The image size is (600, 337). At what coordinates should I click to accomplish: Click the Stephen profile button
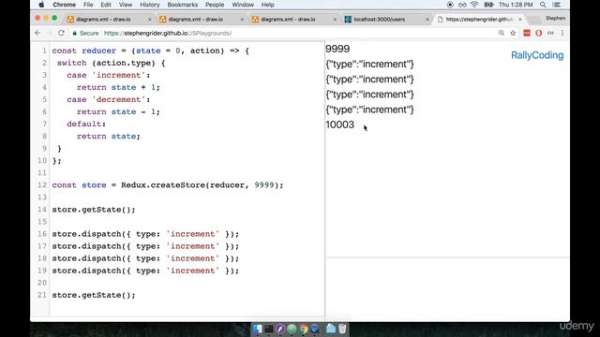555,18
